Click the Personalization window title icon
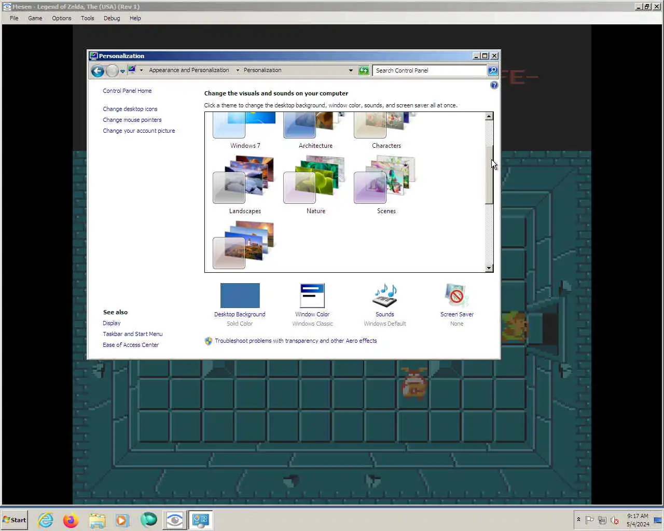The width and height of the screenshot is (664, 531). click(93, 56)
